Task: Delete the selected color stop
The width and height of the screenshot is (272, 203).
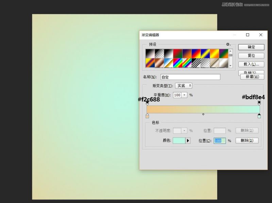Action: click(247, 141)
